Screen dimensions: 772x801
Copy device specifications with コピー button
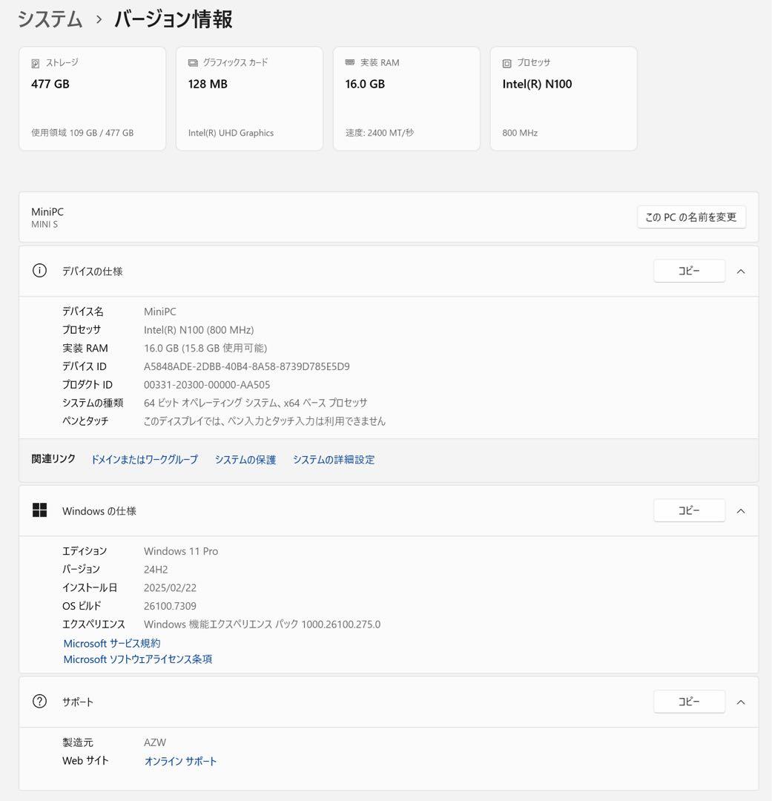point(689,271)
